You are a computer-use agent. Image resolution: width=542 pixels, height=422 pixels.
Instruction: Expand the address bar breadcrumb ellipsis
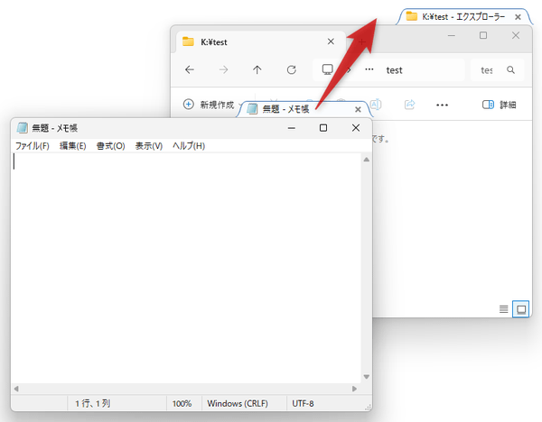(x=369, y=70)
